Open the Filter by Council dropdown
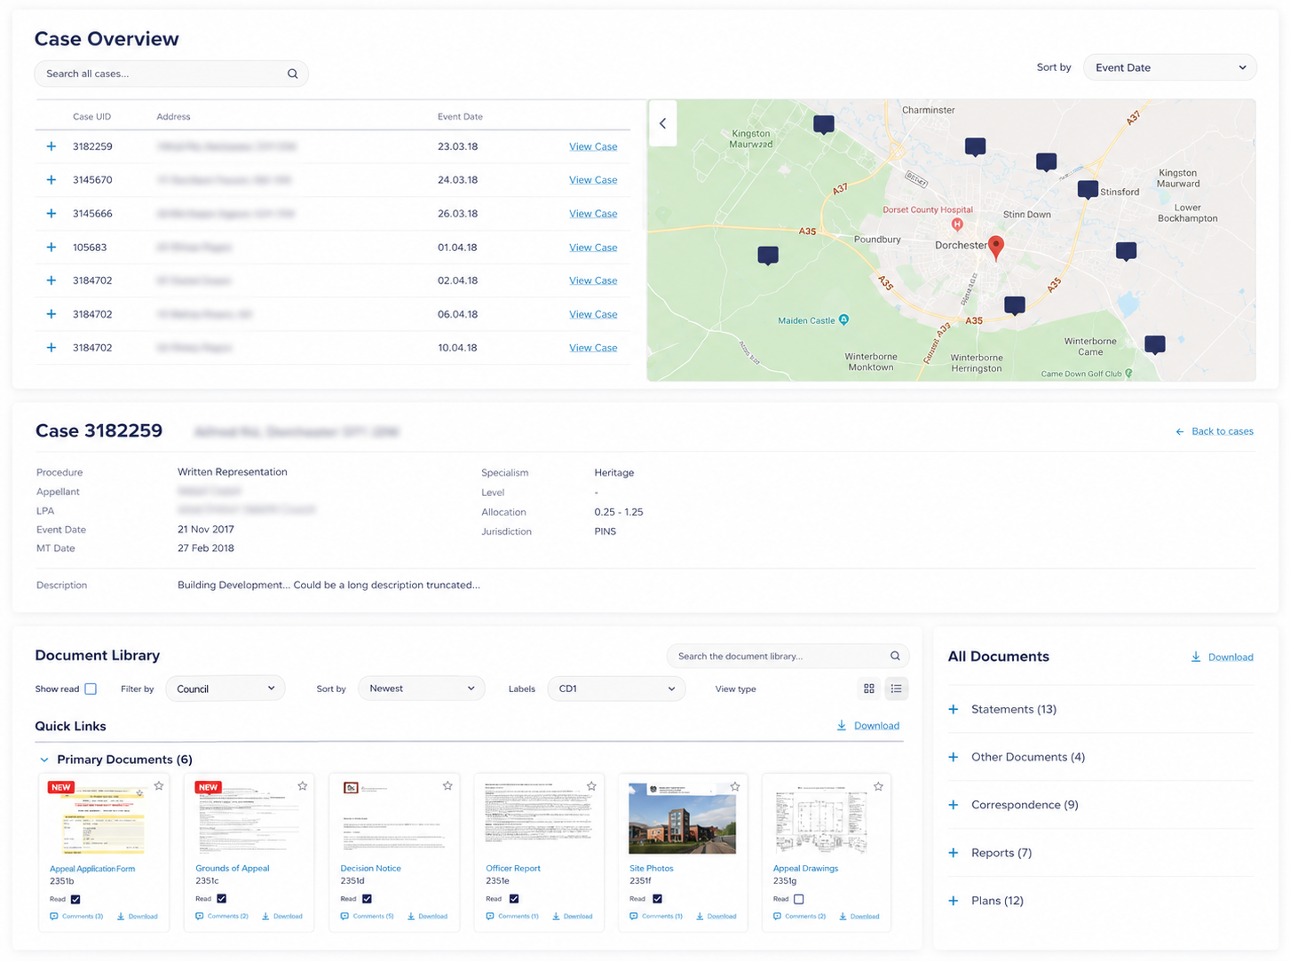1290x961 pixels. 226,689
